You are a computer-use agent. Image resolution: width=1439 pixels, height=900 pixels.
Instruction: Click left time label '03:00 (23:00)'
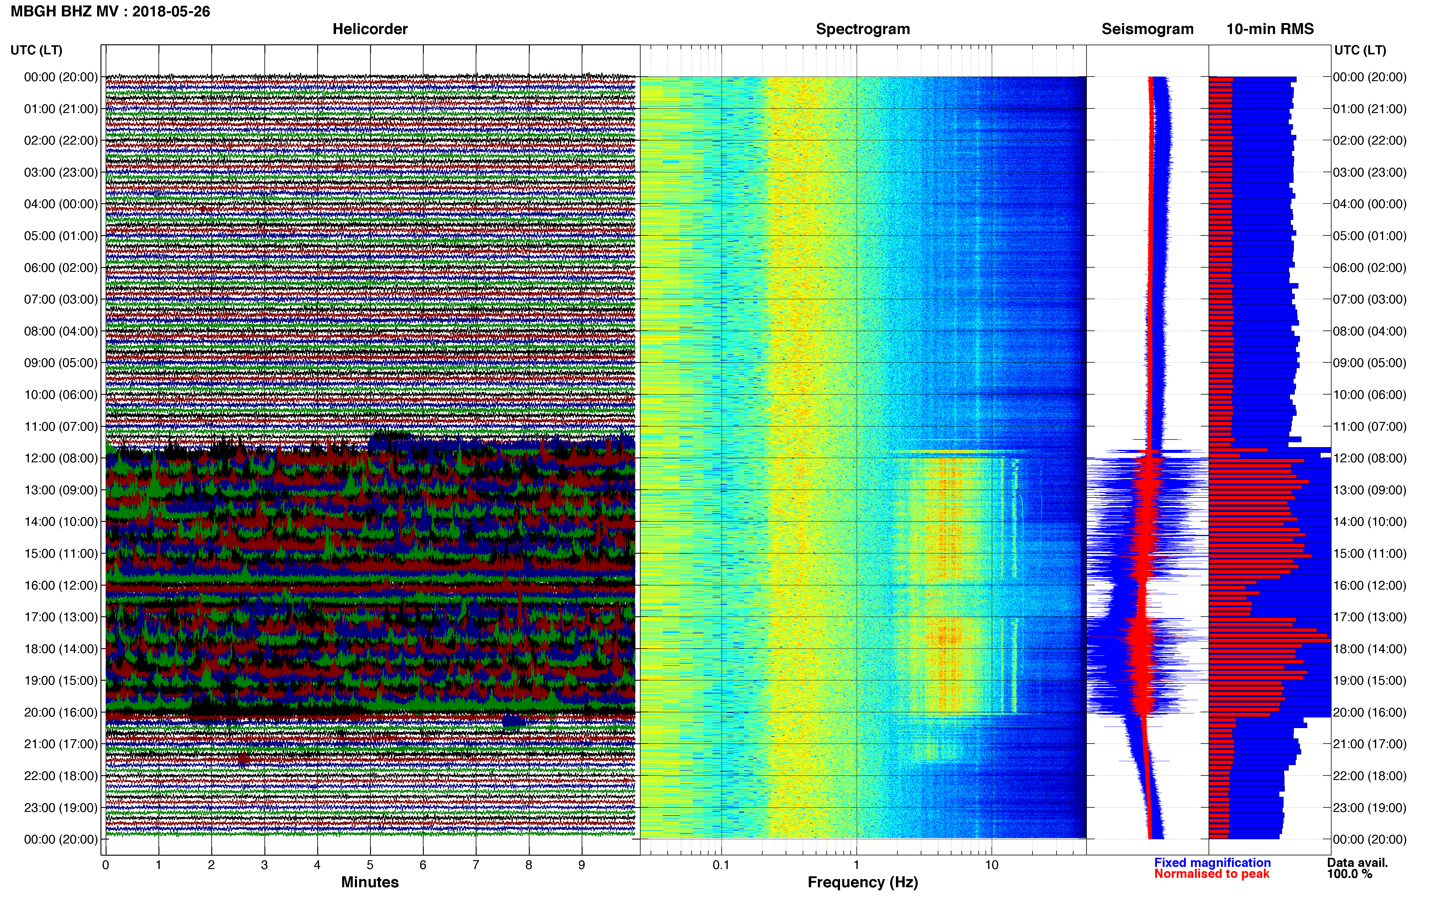click(x=61, y=172)
